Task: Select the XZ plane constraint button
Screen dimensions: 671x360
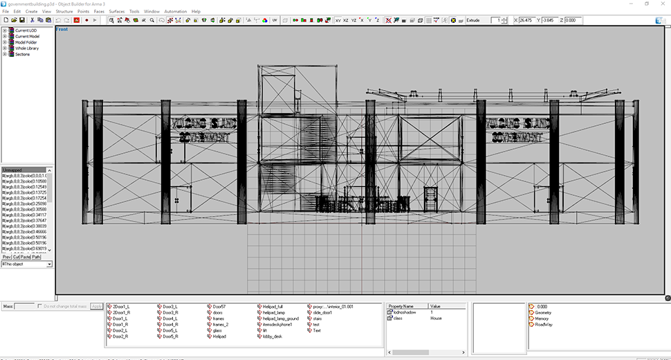Action: [346, 21]
